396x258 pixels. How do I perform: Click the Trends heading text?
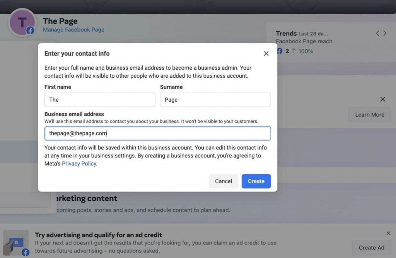[x=286, y=33]
